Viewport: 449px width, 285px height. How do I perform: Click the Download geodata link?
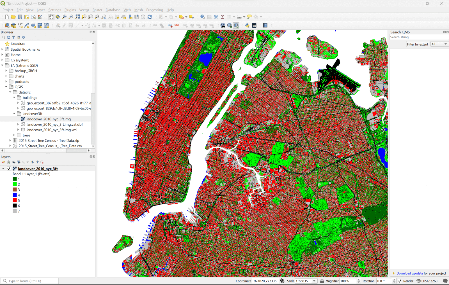coord(409,274)
